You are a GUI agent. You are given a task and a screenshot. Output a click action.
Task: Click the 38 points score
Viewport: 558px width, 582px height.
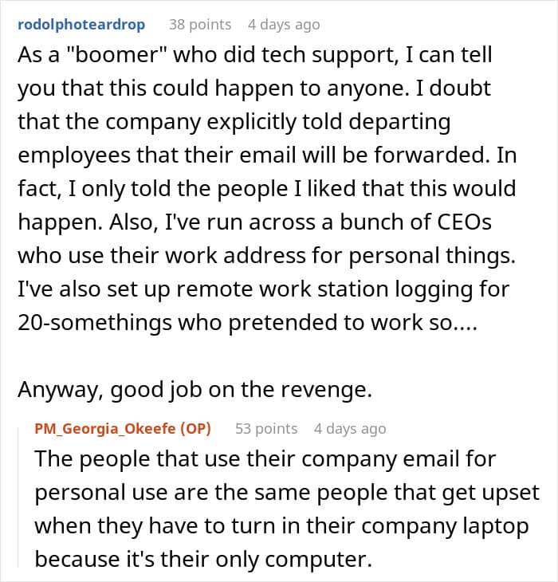(200, 25)
